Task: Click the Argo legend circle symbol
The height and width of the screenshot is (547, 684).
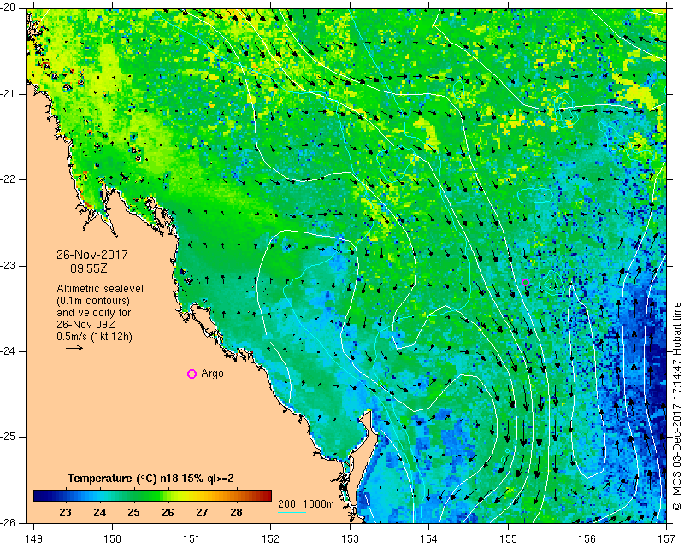Action: click(192, 373)
